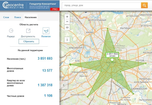
Task: Click the 'Область расчета' heading
Action: click(x=29, y=25)
